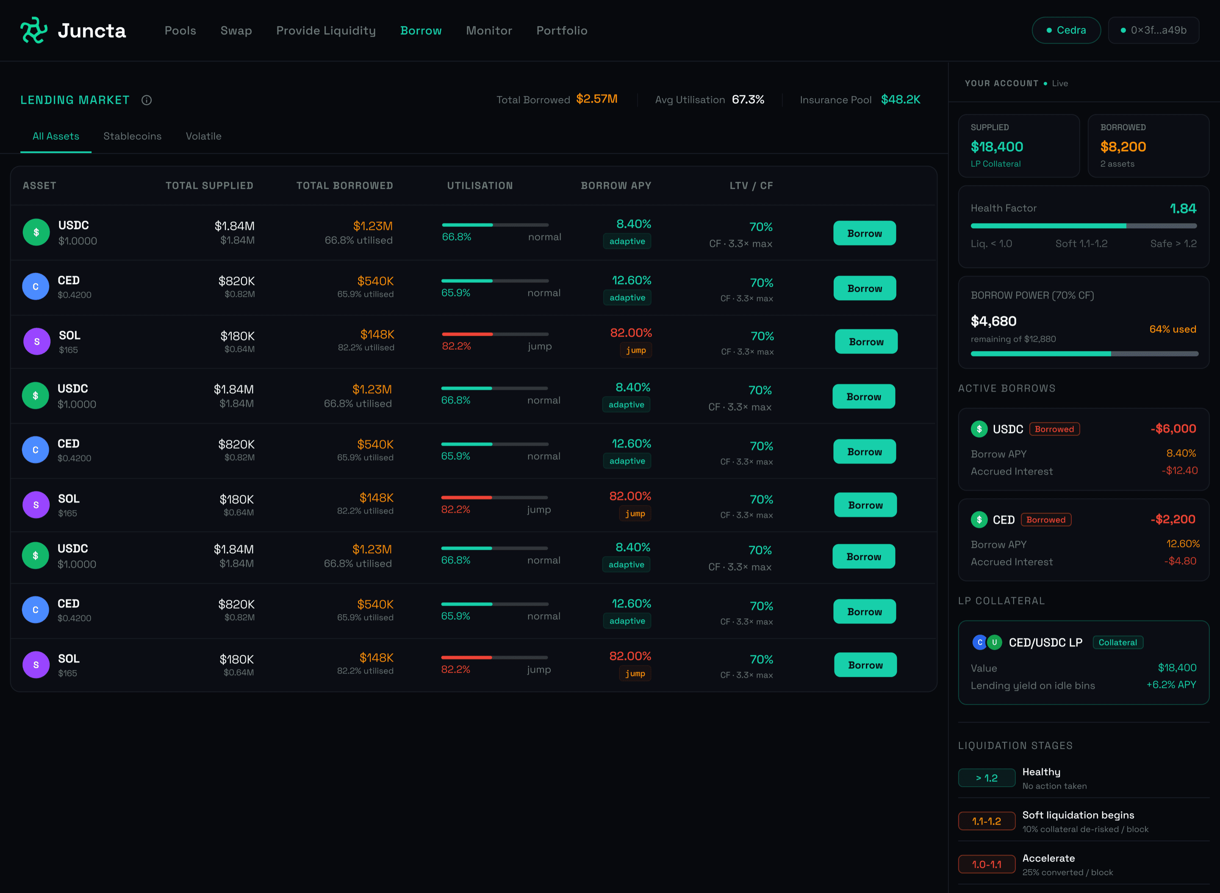Click the ASSET column header
This screenshot has width=1220, height=893.
pyautogui.click(x=39, y=186)
